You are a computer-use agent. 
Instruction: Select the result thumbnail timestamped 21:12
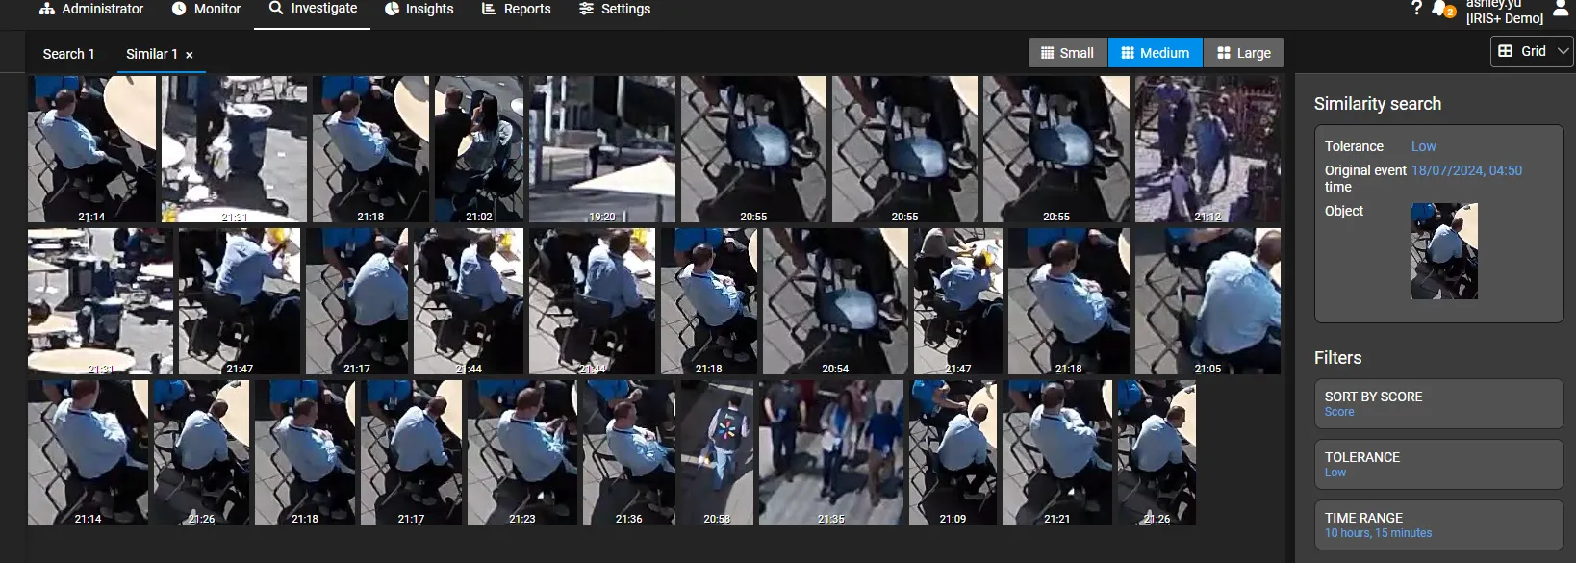(1207, 149)
